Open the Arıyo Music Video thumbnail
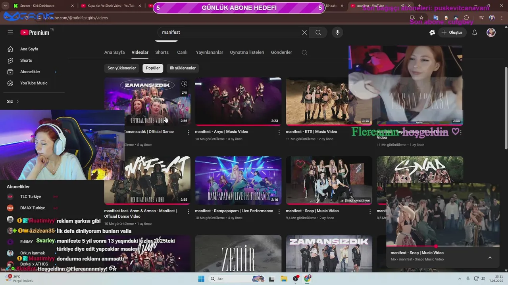 [238, 101]
